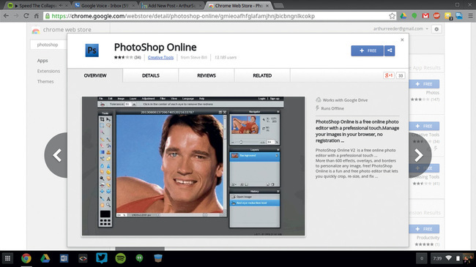Share the app using the share icon
Image resolution: width=476 pixels, height=267 pixels.
point(390,50)
